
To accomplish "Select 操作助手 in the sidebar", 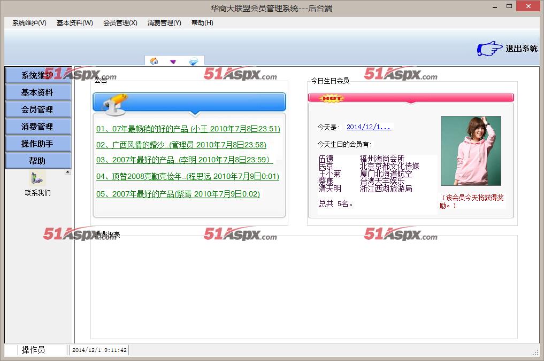I will [x=38, y=144].
